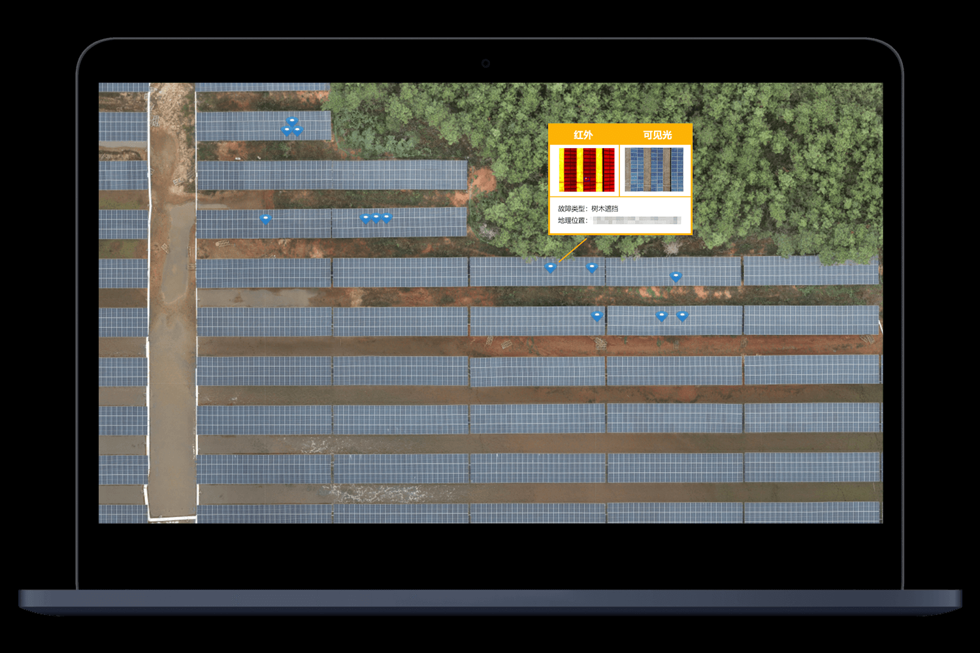Click the marker just right of the popup-linked marker
This screenshot has width=980, height=653.
(592, 267)
